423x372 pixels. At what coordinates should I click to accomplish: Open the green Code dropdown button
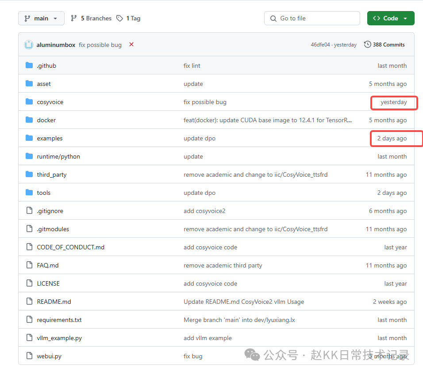(390, 18)
